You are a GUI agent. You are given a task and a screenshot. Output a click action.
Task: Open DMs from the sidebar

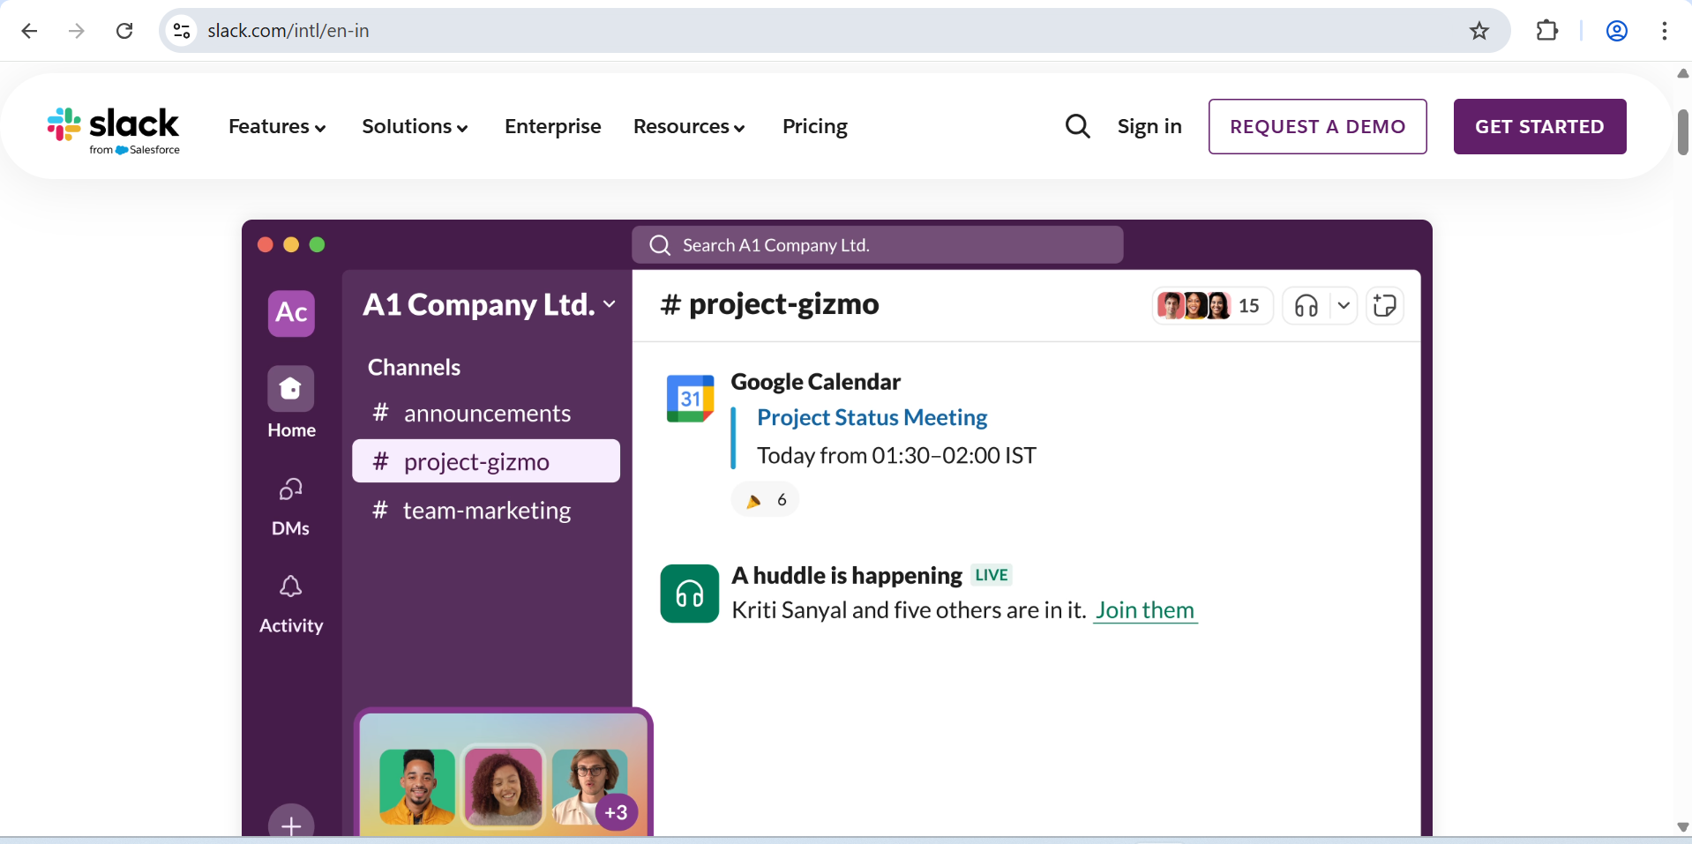(x=290, y=489)
